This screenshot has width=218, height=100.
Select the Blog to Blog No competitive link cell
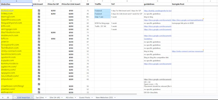(158, 57)
